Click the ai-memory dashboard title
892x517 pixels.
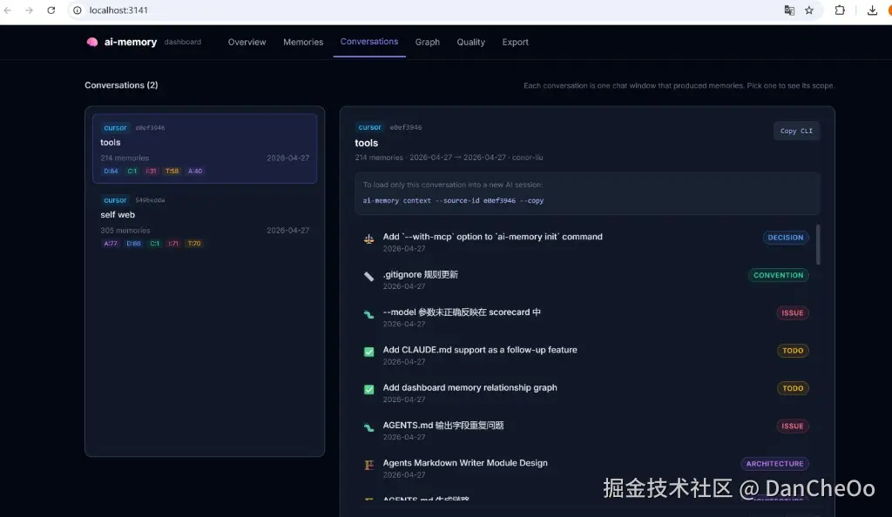pyautogui.click(x=131, y=42)
